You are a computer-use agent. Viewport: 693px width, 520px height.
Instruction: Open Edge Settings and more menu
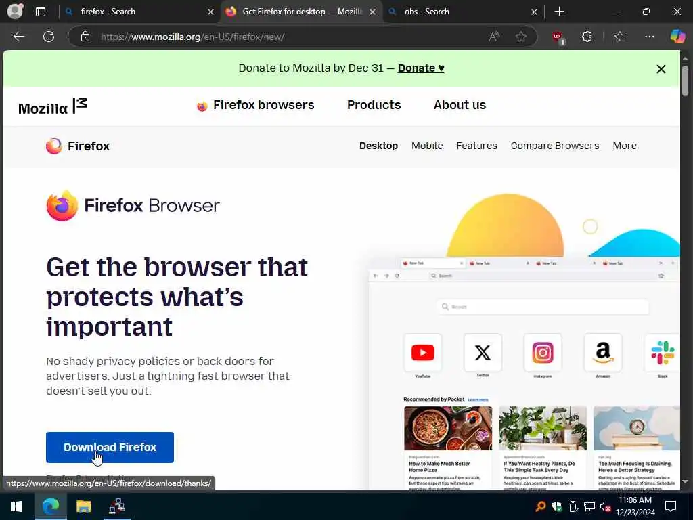[x=649, y=37]
